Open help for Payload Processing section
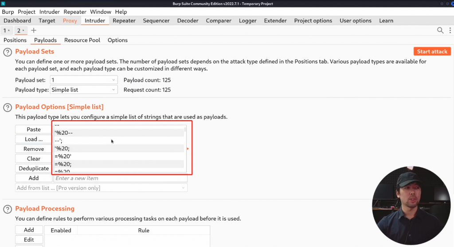 click(x=8, y=209)
